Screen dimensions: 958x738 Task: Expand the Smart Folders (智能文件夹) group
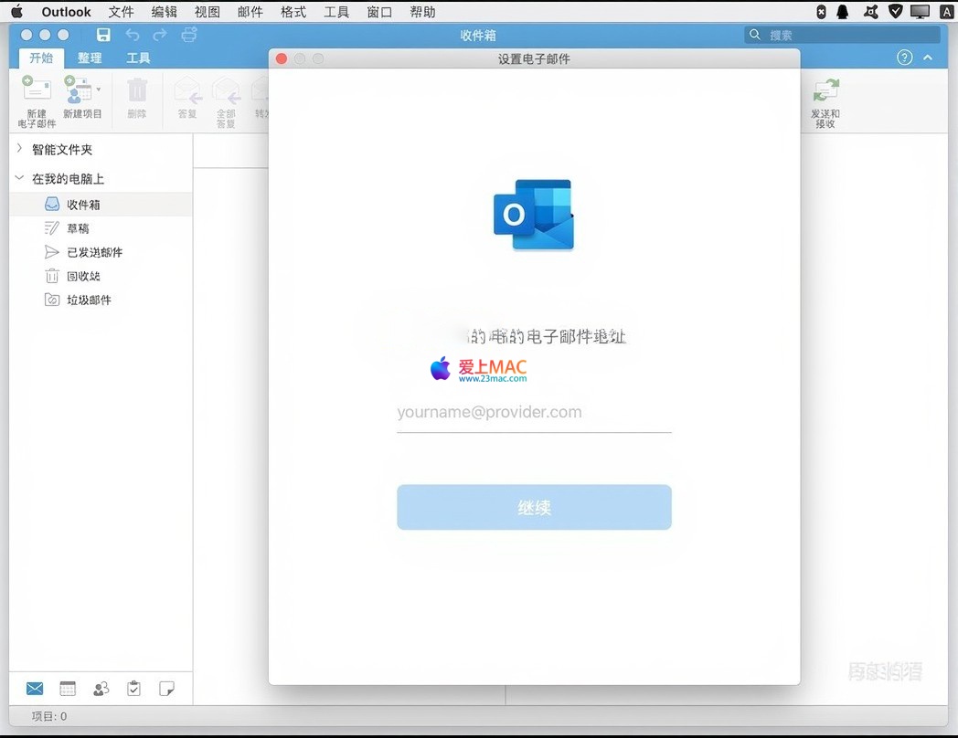(19, 149)
